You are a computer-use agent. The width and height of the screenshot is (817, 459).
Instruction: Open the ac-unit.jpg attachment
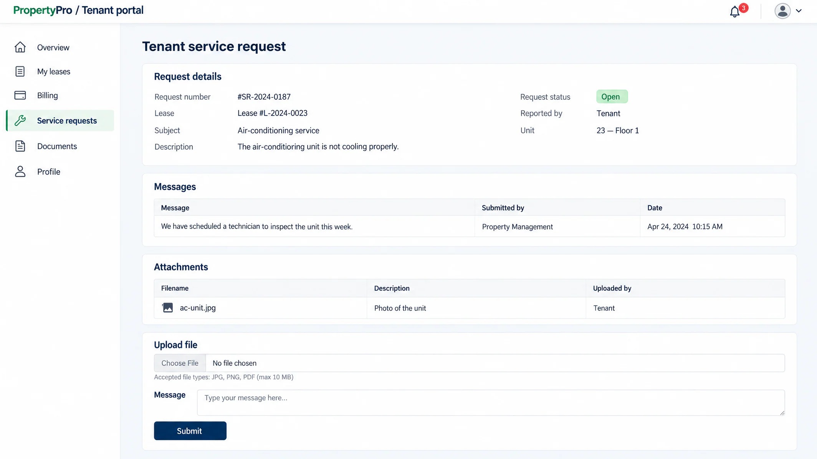point(197,308)
